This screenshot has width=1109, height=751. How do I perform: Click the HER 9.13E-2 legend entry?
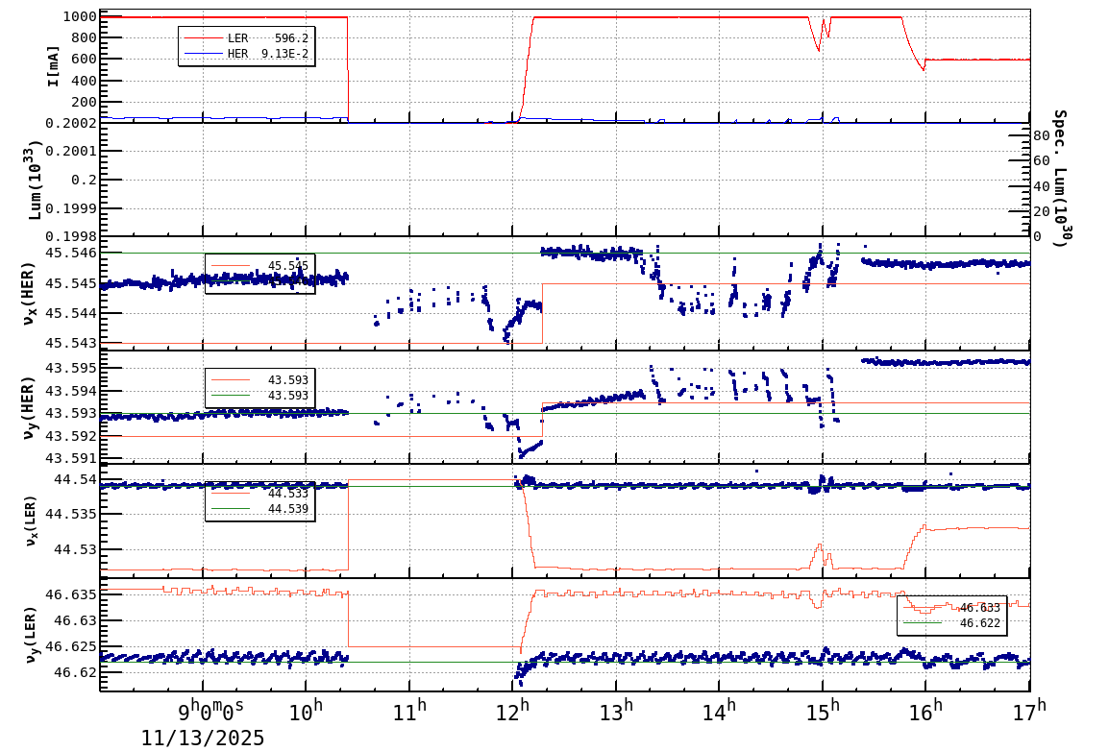pos(246,54)
